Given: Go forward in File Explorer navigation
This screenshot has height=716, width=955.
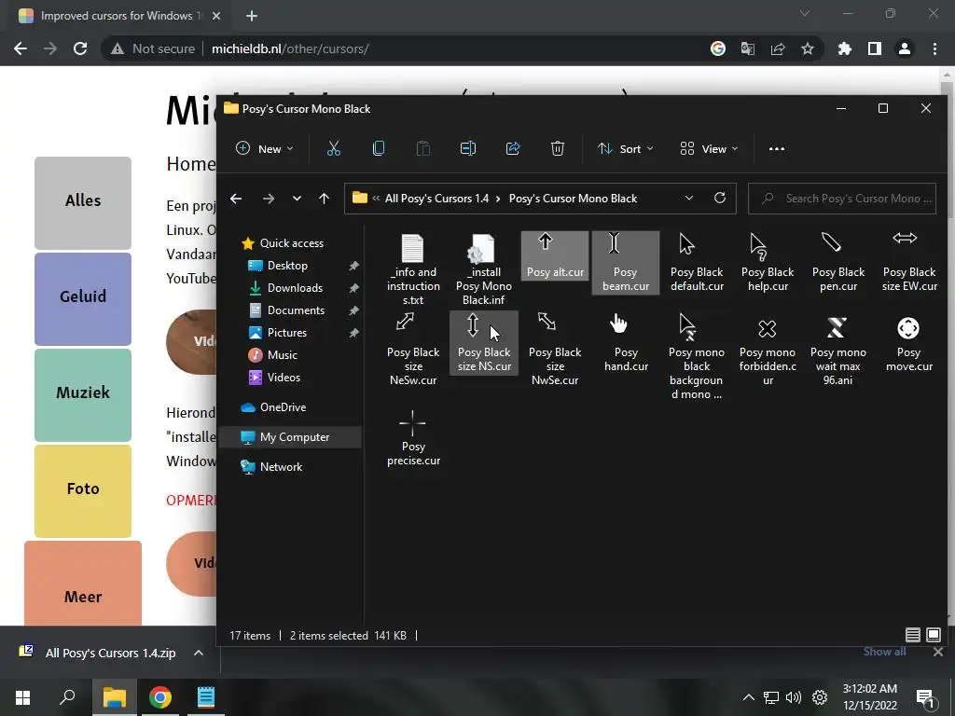Looking at the screenshot, I should (268, 199).
